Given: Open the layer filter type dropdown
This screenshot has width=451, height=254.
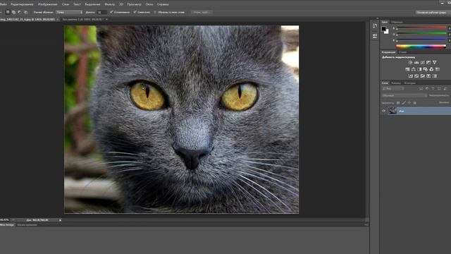Looking at the screenshot, I should (x=393, y=88).
